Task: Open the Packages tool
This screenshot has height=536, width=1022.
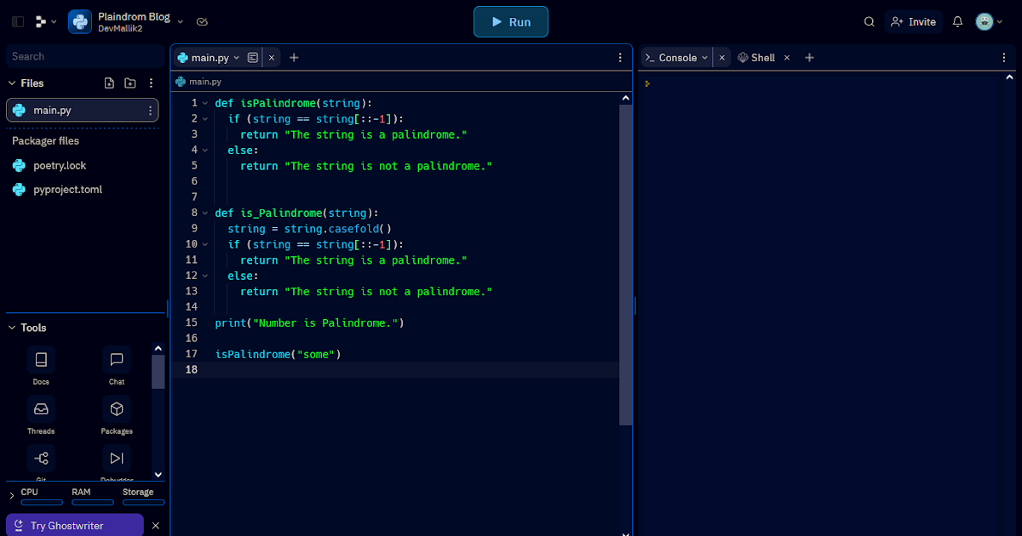Action: (117, 415)
